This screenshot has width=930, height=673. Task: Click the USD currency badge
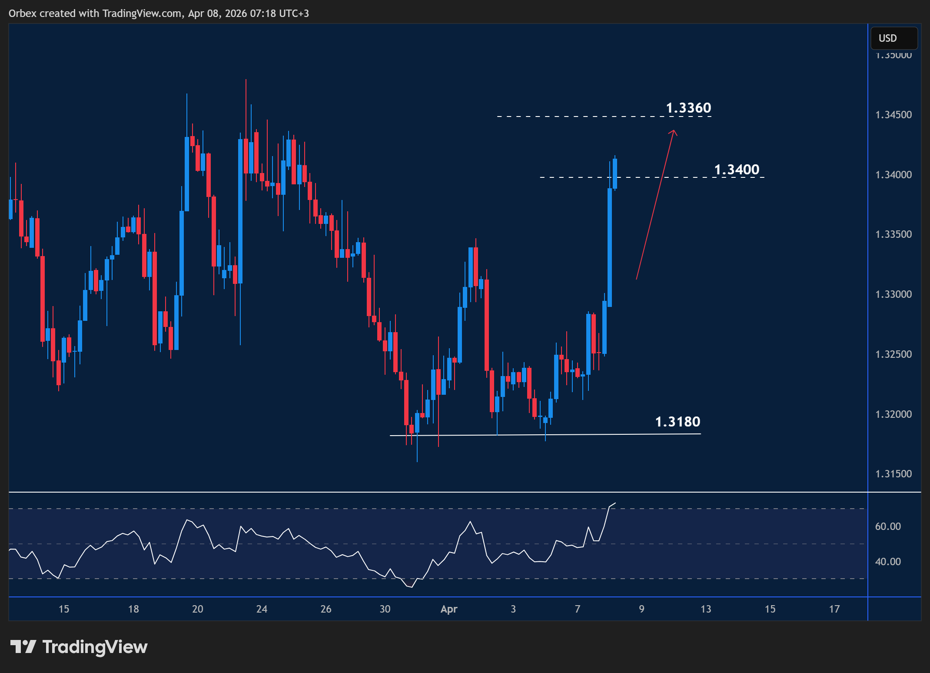(893, 38)
